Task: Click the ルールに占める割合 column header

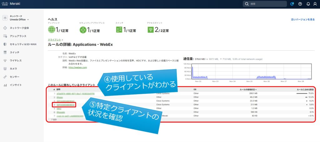Action: (x=305, y=89)
